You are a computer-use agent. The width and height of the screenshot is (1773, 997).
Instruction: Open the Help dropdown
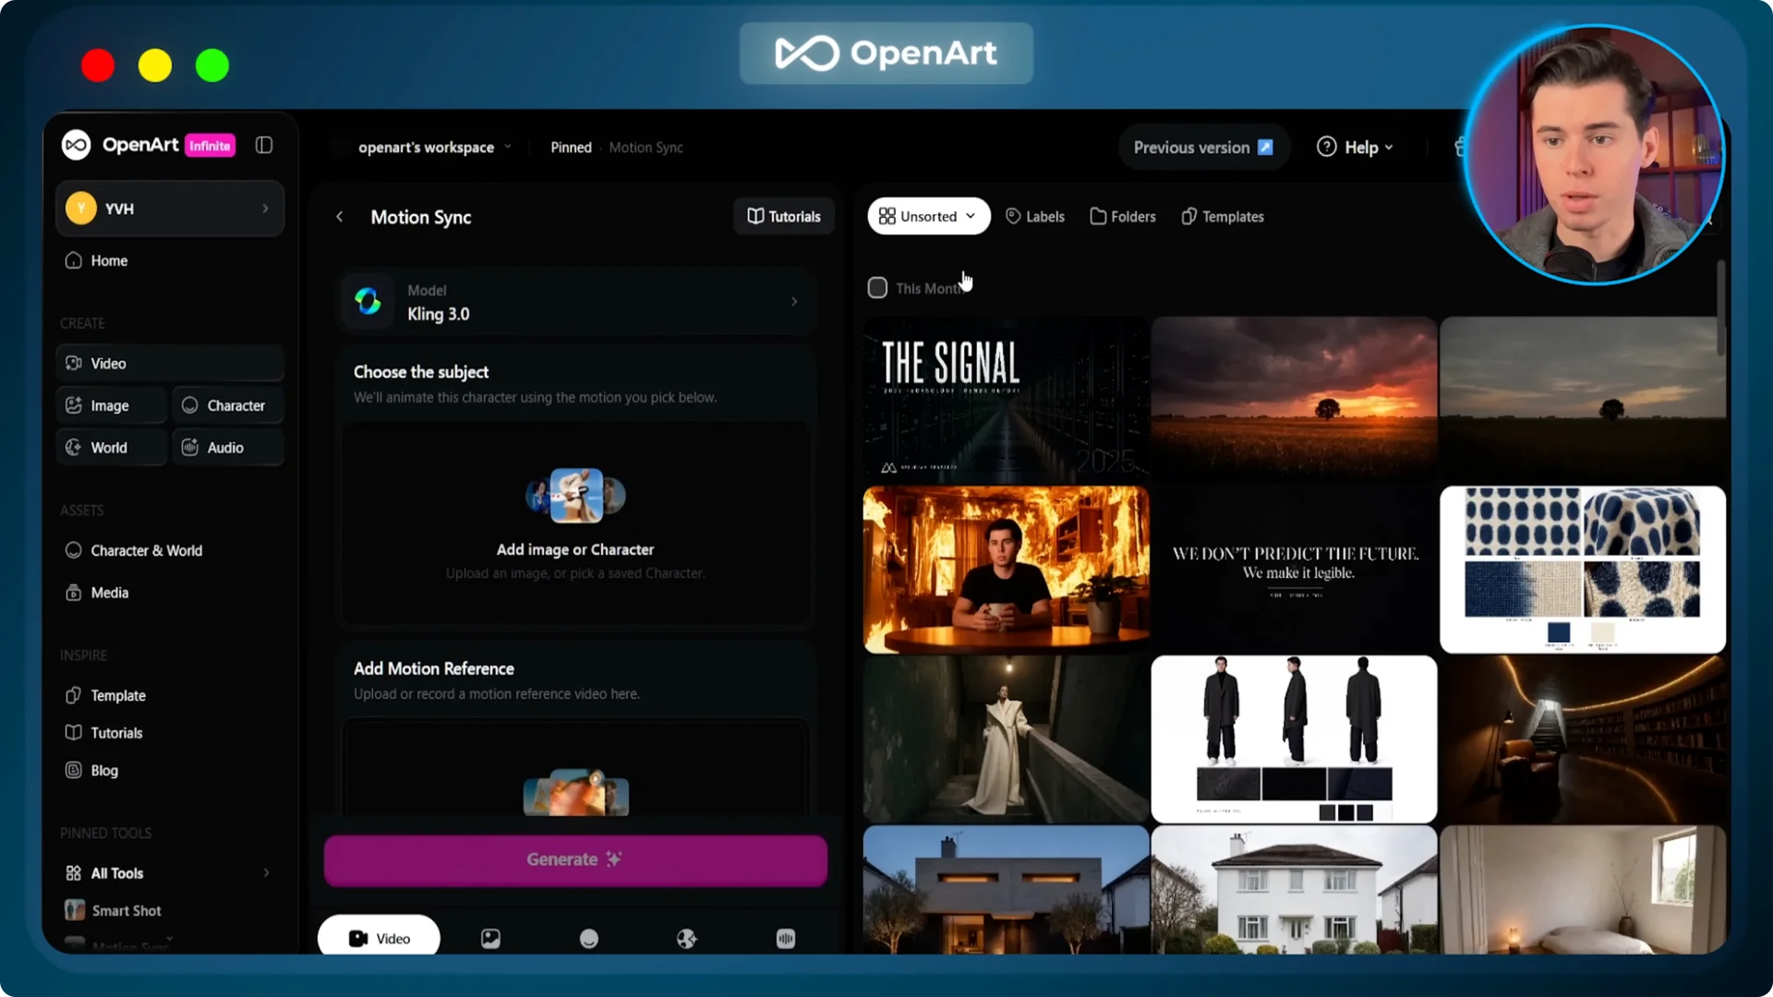point(1355,147)
